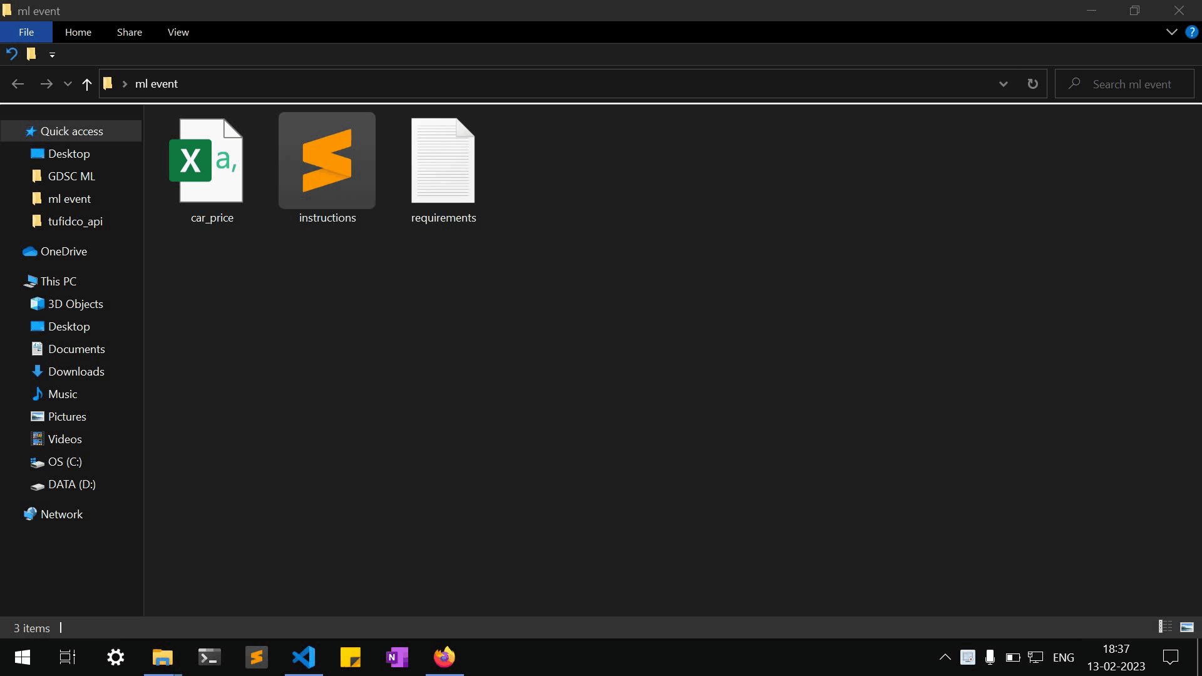
Task: Open Visual Studio Code from taskbar
Action: coord(304,657)
